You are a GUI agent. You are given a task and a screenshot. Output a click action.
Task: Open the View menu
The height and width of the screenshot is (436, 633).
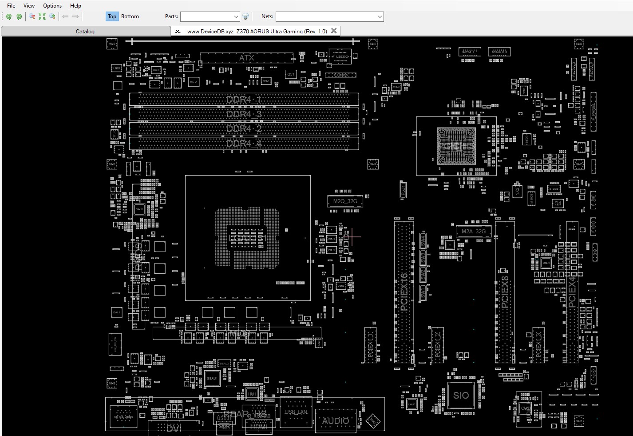(x=29, y=6)
